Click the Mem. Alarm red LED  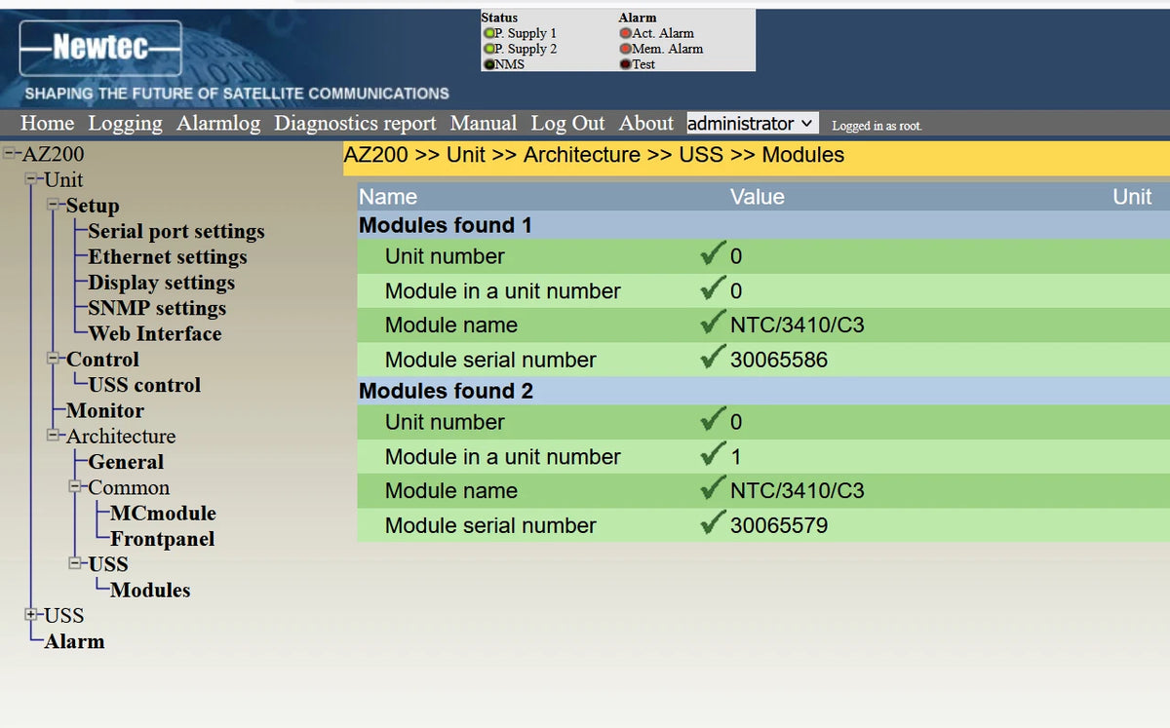coord(626,49)
